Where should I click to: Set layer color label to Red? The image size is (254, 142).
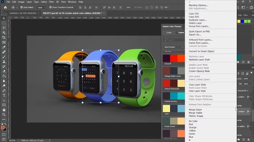(190, 124)
